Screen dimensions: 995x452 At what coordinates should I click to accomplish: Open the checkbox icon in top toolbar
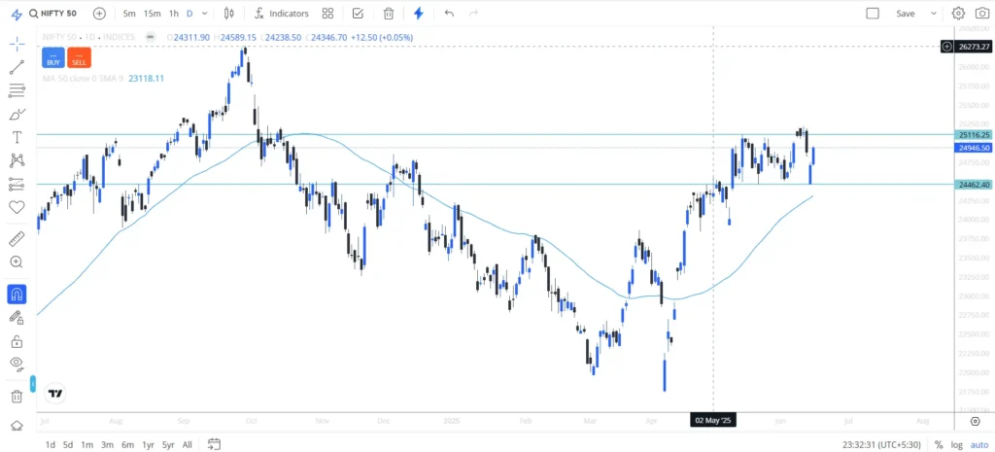point(358,14)
